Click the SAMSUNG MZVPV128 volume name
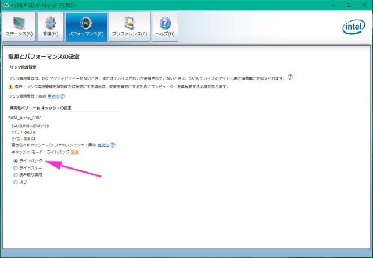 30,126
